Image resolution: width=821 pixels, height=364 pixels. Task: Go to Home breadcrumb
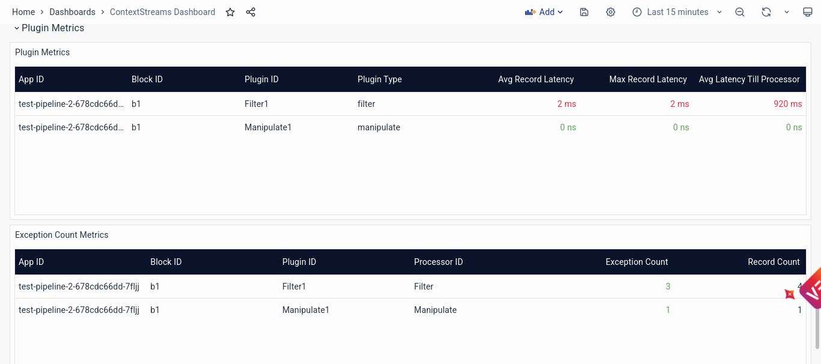pyautogui.click(x=23, y=12)
